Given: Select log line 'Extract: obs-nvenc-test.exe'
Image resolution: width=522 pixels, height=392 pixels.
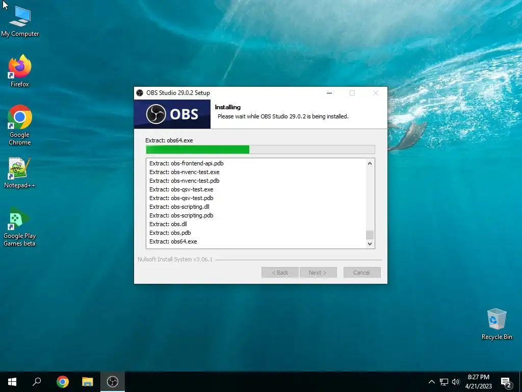Looking at the screenshot, I should [184, 172].
